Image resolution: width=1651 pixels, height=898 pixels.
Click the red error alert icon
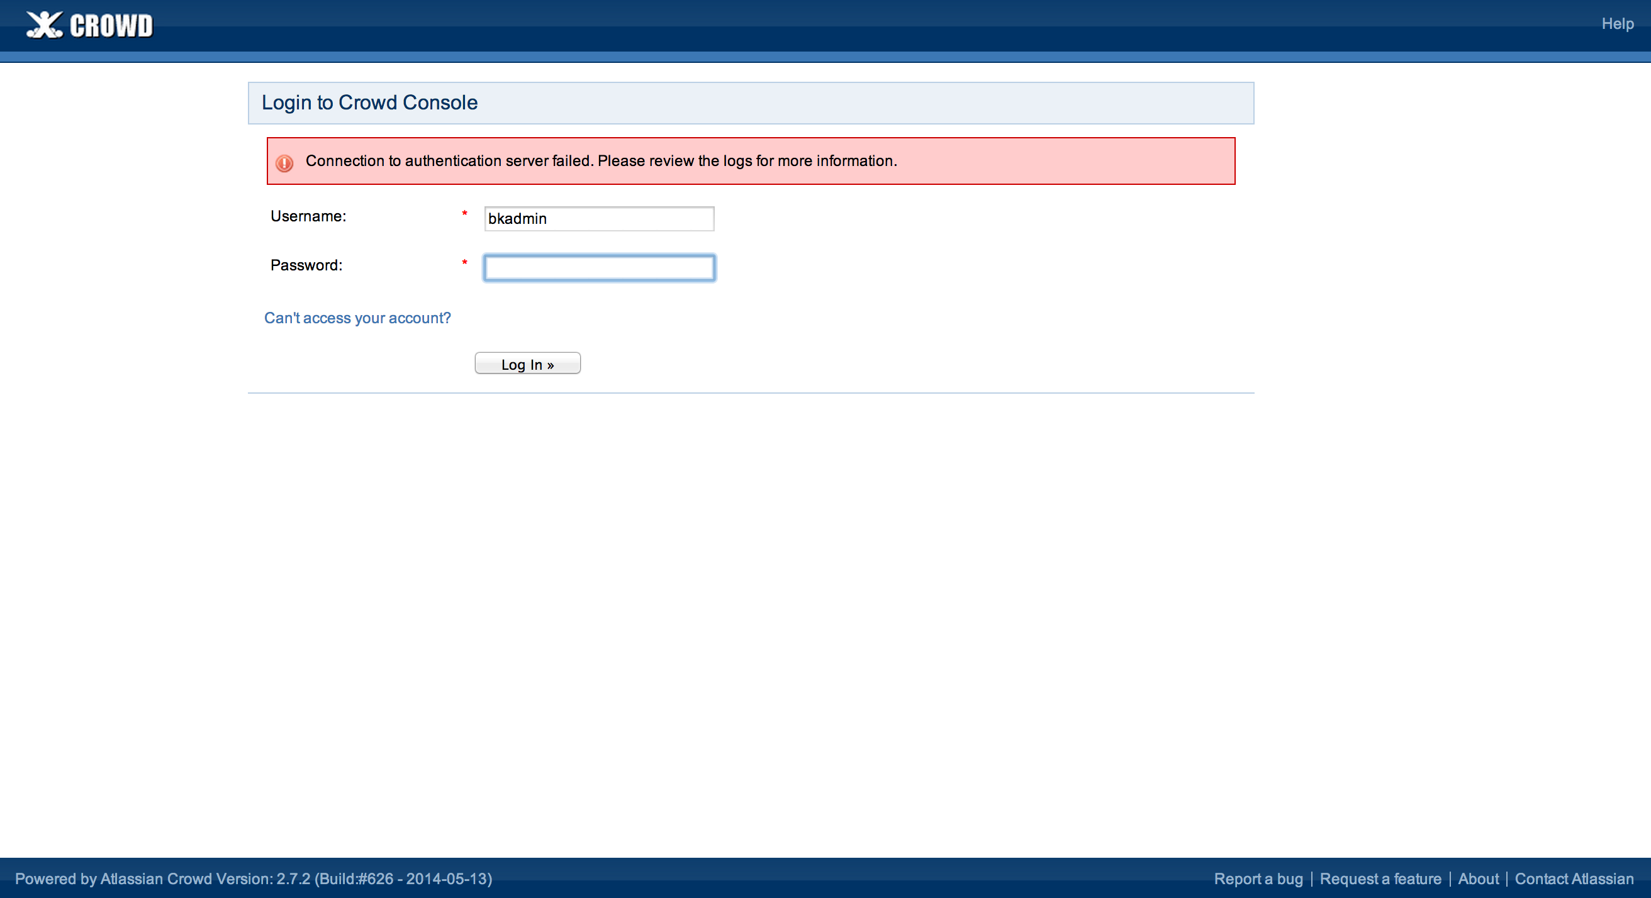point(284,163)
